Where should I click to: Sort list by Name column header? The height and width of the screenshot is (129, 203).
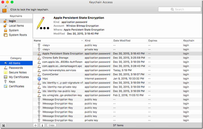[58, 41]
